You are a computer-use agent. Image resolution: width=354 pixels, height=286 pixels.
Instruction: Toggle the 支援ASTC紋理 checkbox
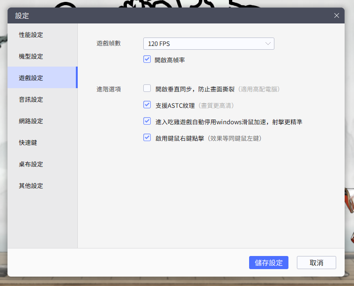tap(147, 105)
